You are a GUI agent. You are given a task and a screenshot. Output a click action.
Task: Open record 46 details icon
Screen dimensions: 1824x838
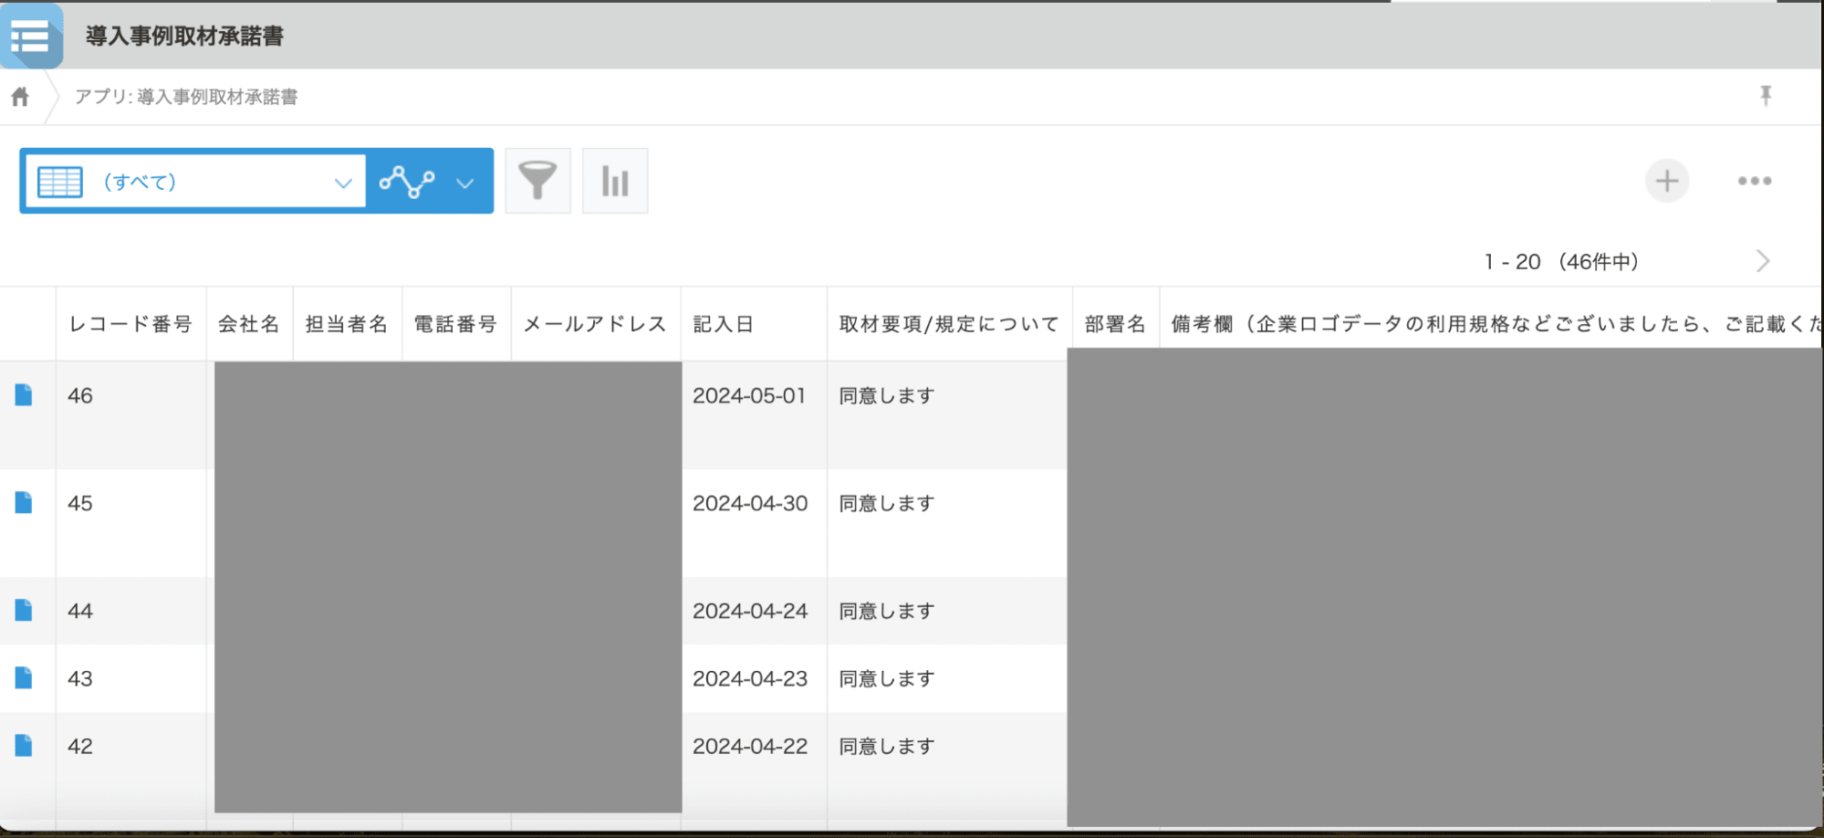tap(24, 395)
